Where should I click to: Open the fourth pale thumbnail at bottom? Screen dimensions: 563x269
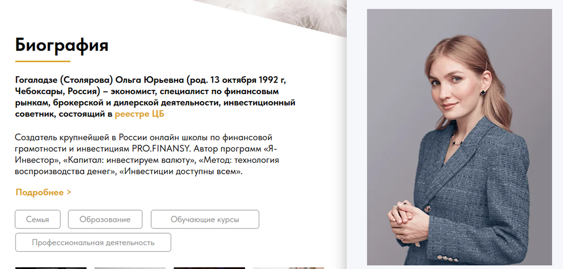point(289,268)
